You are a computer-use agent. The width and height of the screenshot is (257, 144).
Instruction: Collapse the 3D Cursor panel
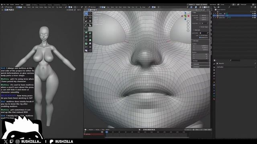pos(196,41)
